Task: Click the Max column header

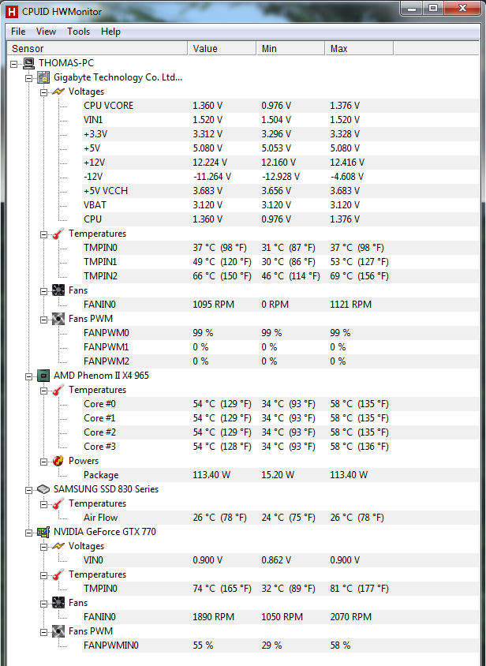Action: pyautogui.click(x=360, y=48)
